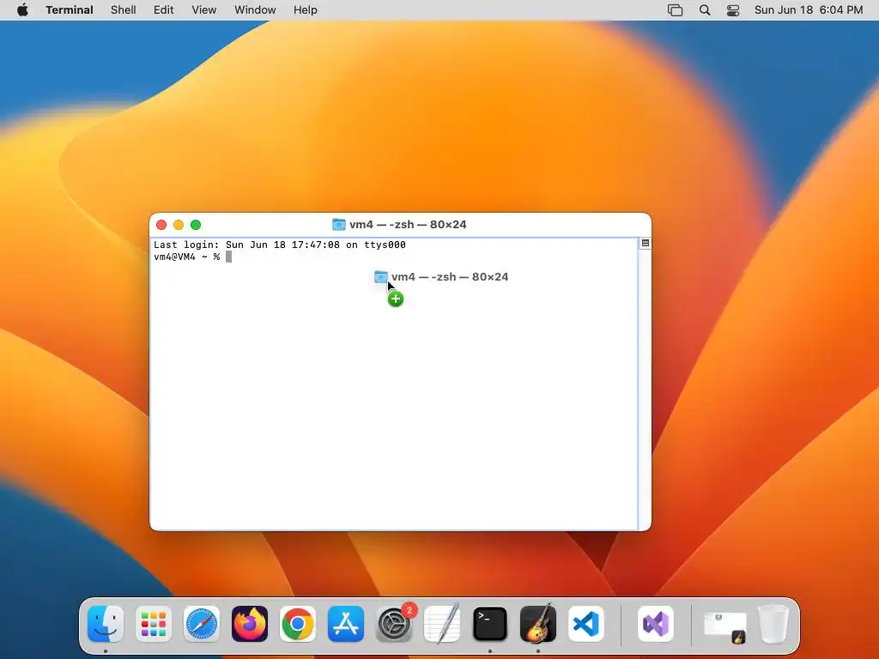The image size is (879, 659).
Task: Minimize Terminal with the yellow button
Action: tap(179, 225)
